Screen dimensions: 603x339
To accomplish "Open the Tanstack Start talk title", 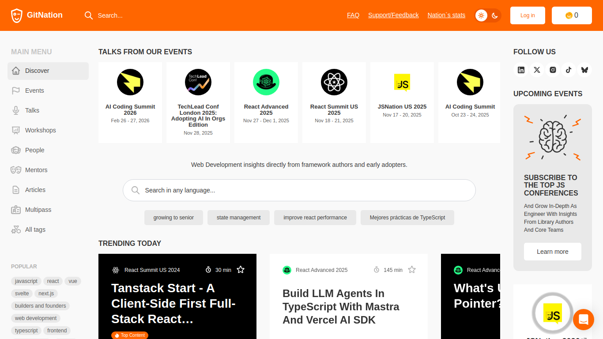I will coord(174,303).
